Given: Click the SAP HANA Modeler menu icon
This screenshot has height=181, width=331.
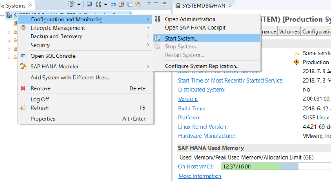Looking at the screenshot, I should pyautogui.click(x=23, y=67).
